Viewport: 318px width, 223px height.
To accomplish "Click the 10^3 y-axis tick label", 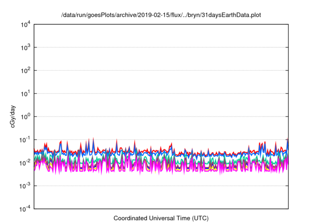I will [x=25, y=48].
